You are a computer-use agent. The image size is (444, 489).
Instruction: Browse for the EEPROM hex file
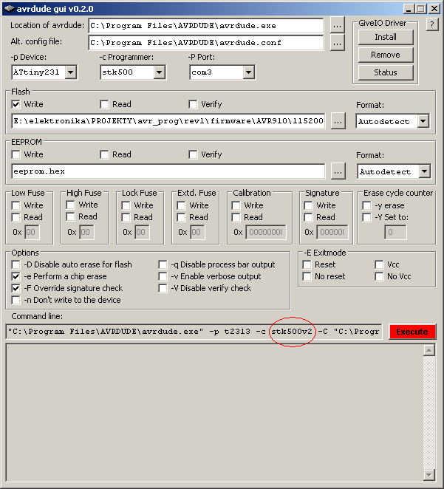coord(338,171)
